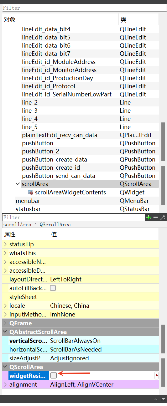The height and width of the screenshot is (406, 167).
Task: Open property editor settings wrench icon
Action: (x=163, y=217)
